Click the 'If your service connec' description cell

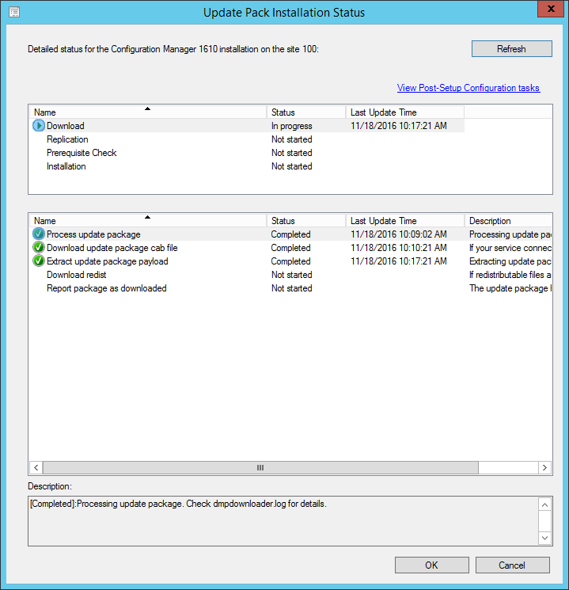(x=510, y=248)
